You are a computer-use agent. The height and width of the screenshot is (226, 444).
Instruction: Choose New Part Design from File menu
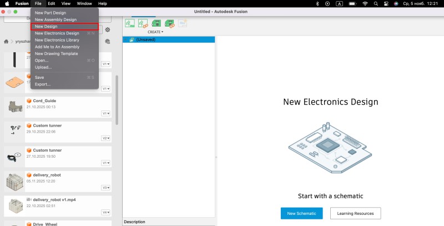coord(64,13)
